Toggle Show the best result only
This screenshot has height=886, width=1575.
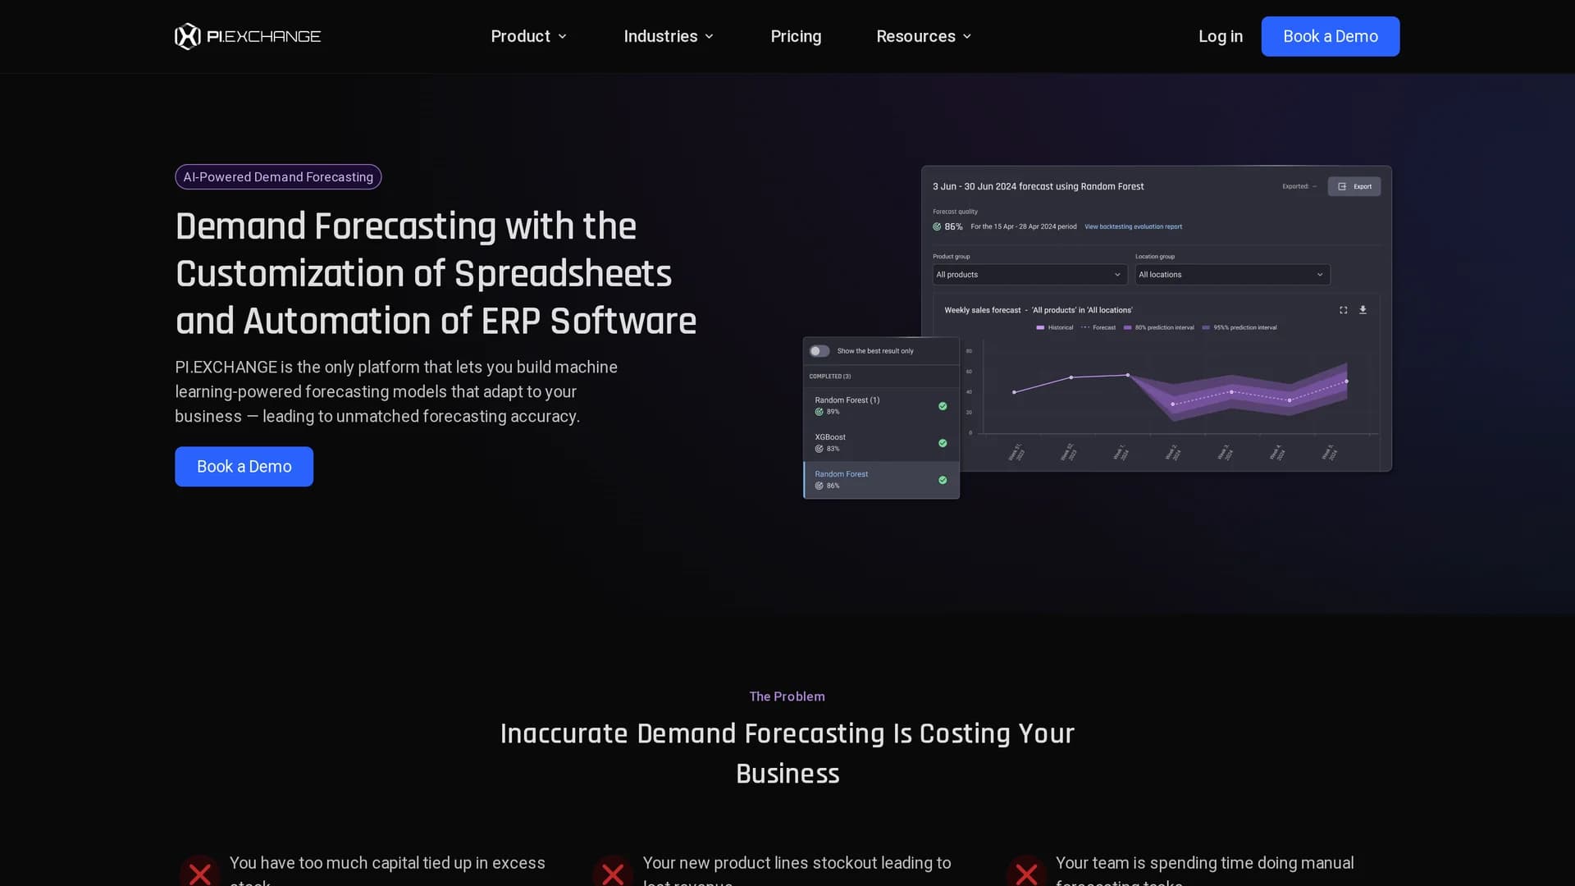coord(819,351)
